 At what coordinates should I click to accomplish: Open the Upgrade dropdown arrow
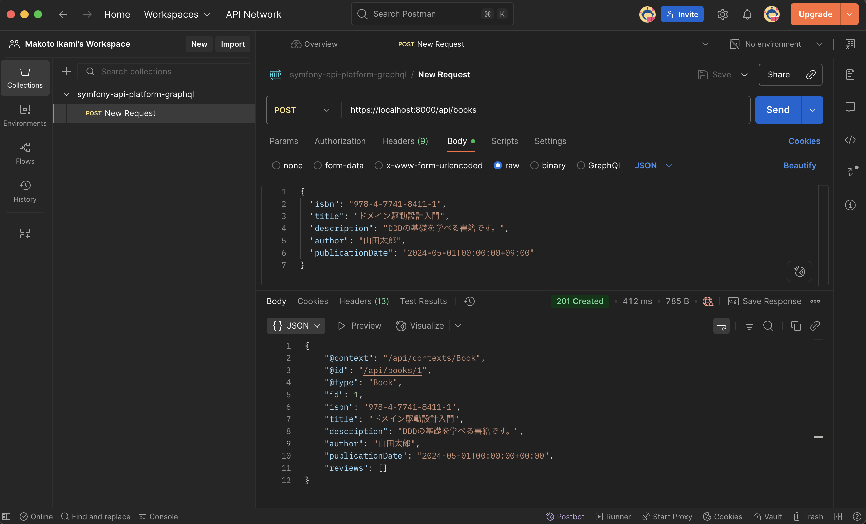pyautogui.click(x=849, y=14)
